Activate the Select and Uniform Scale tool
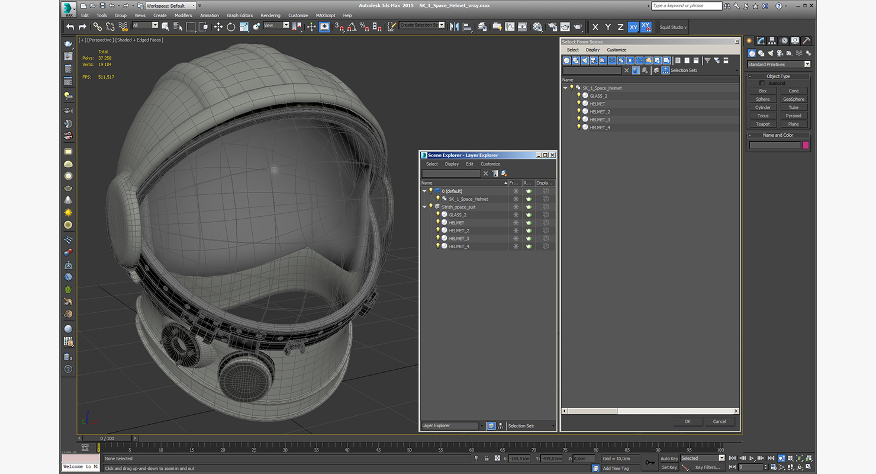876x474 pixels. [x=243, y=27]
